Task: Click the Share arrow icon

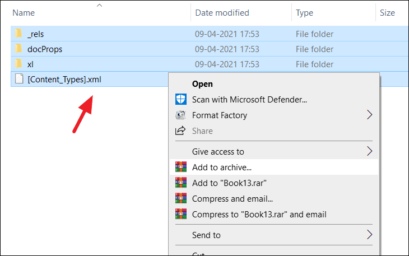Action: [x=180, y=131]
